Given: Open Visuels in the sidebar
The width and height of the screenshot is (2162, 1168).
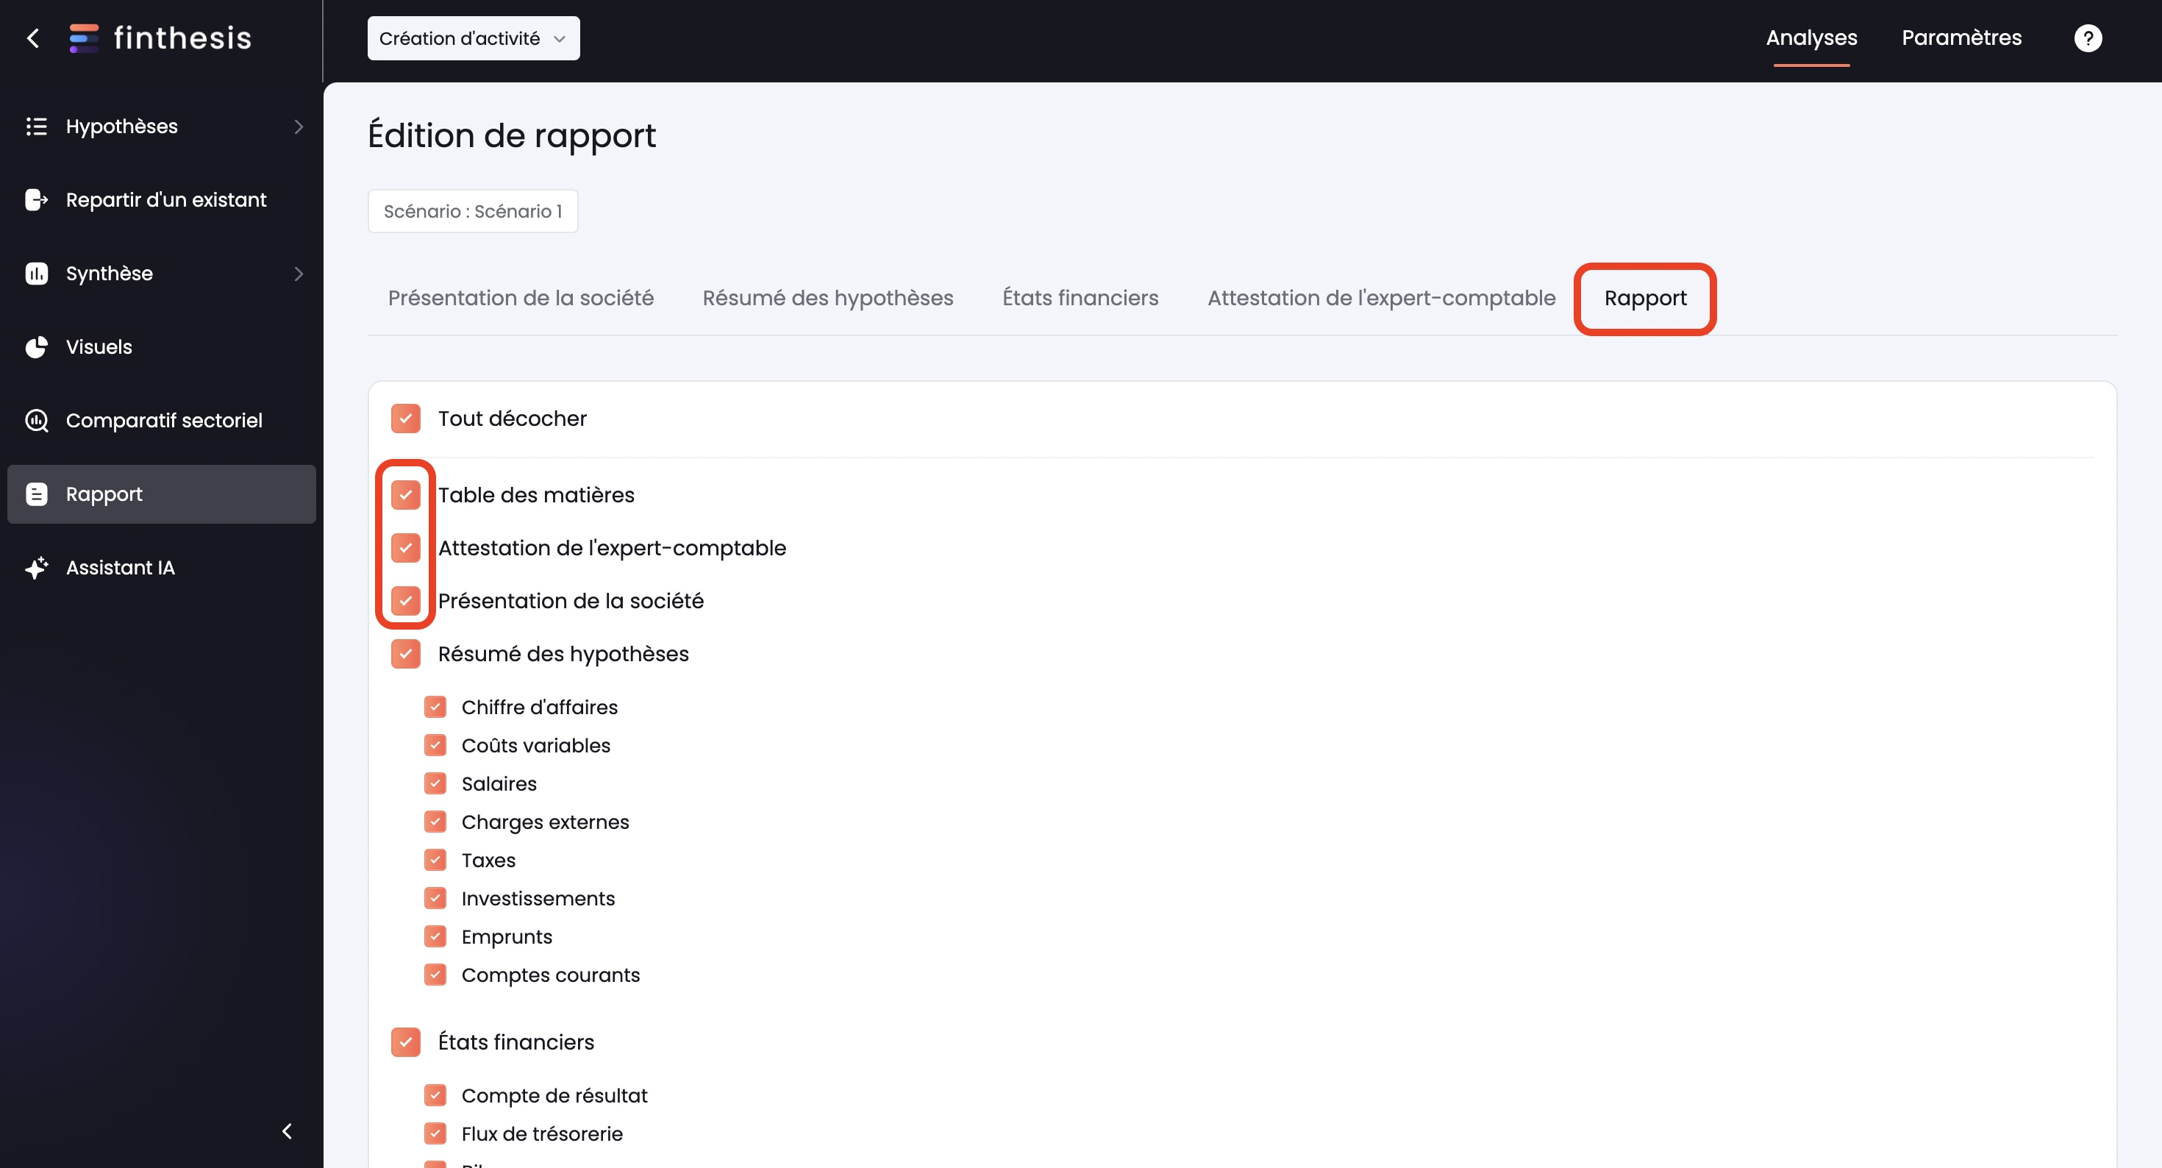Looking at the screenshot, I should (x=161, y=346).
